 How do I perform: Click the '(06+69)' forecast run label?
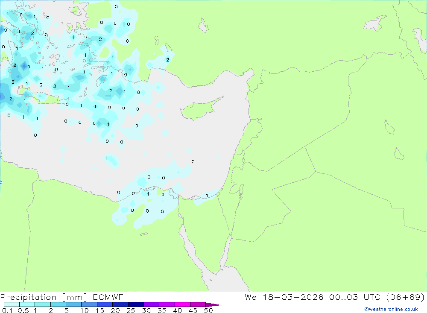pyautogui.click(x=405, y=297)
